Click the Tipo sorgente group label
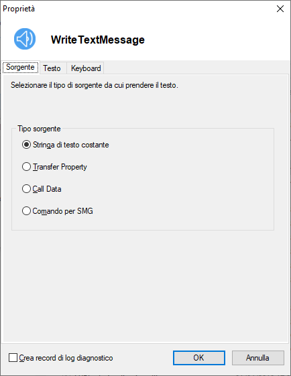The height and width of the screenshot is (376, 291). [x=39, y=129]
